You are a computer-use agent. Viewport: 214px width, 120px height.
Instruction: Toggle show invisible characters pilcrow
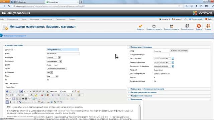coord(10,102)
